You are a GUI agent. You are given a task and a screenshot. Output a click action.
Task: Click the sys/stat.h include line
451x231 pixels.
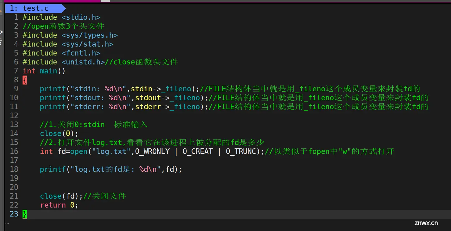pos(68,44)
